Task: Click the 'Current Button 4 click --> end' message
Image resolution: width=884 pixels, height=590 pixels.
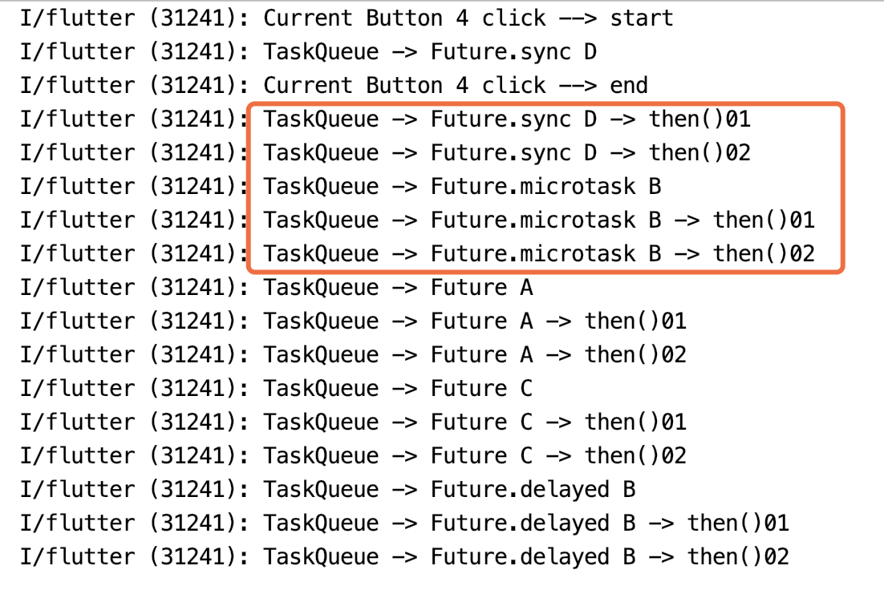Action: (x=456, y=85)
